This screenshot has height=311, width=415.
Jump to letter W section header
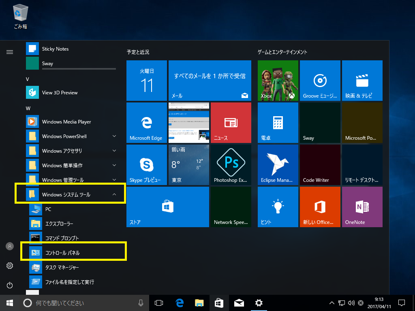[28, 108]
